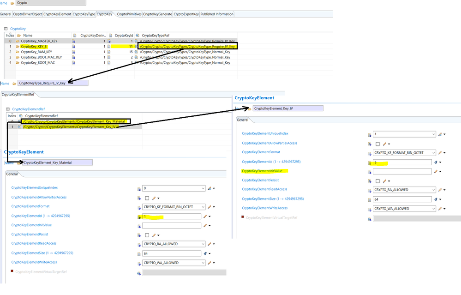
Task: Click CryptoKeyElementFormat link in Key_Material panel
Action: (30, 206)
